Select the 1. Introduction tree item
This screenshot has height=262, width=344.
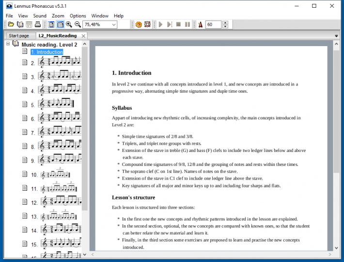(47, 52)
